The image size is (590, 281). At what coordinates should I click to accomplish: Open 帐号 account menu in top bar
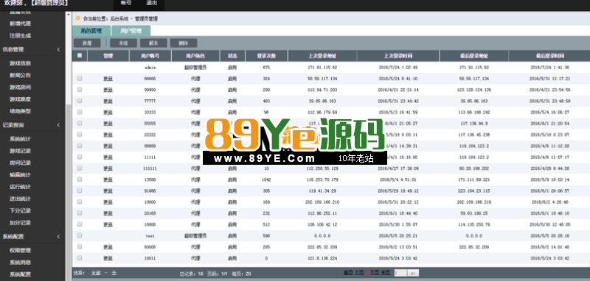[x=126, y=3]
